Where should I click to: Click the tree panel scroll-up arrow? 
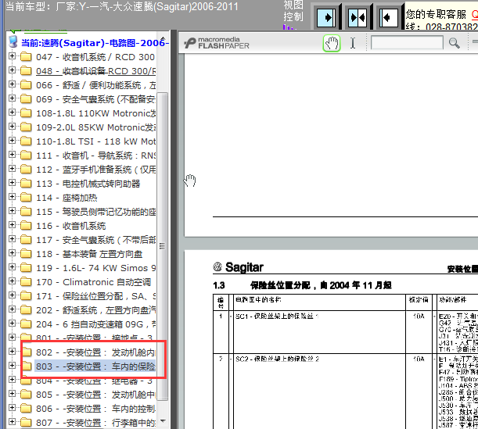point(163,38)
